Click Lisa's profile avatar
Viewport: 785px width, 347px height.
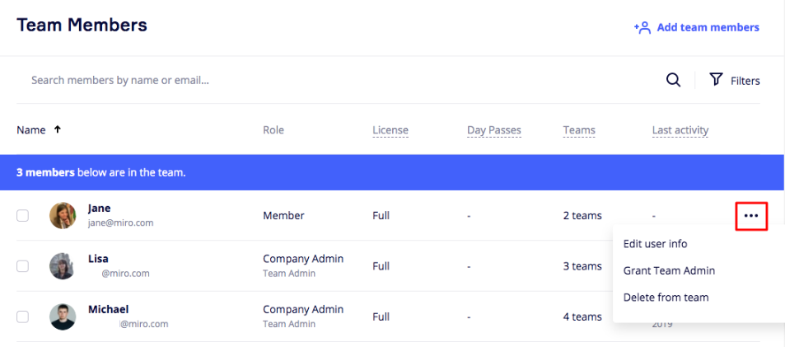pyautogui.click(x=63, y=266)
